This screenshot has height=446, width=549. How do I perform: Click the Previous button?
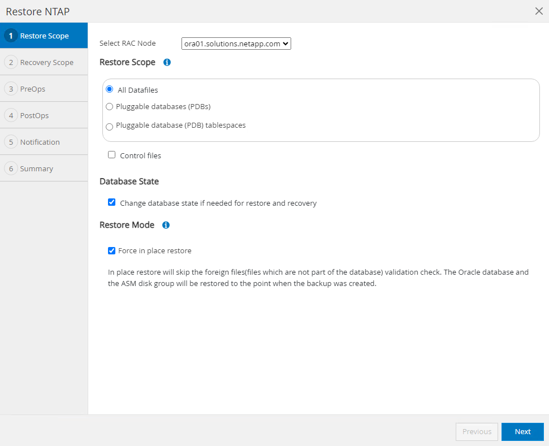click(x=477, y=432)
